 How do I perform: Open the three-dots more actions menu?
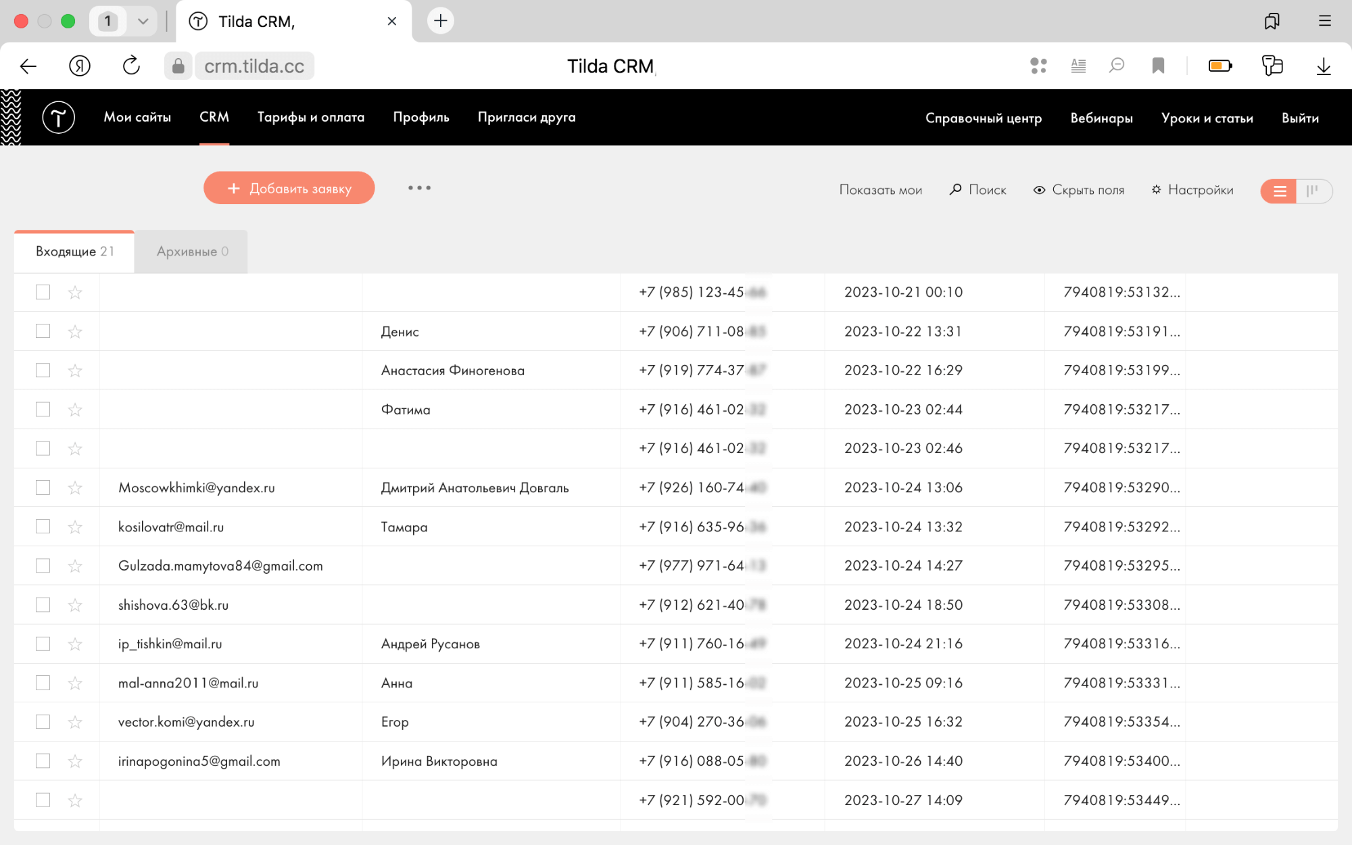point(419,188)
